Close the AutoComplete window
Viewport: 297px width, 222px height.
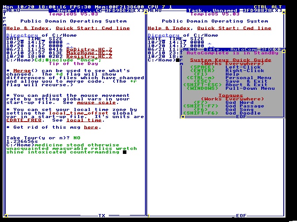[x=277, y=50]
